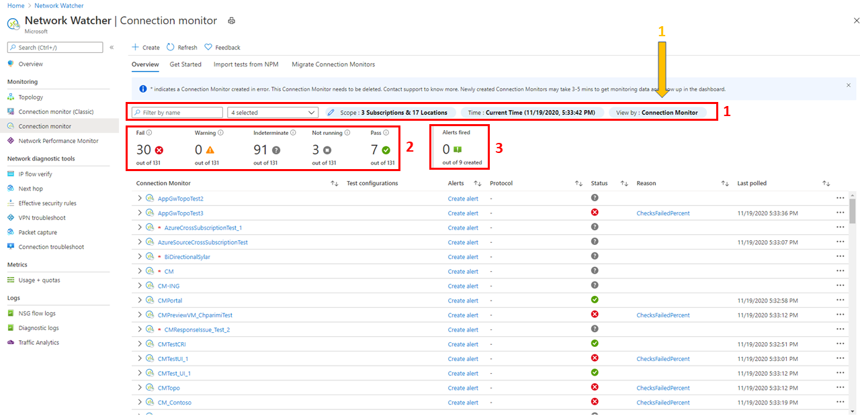This screenshot has width=860, height=418.
Task: Click the print icon beside the page title
Action: click(x=232, y=21)
